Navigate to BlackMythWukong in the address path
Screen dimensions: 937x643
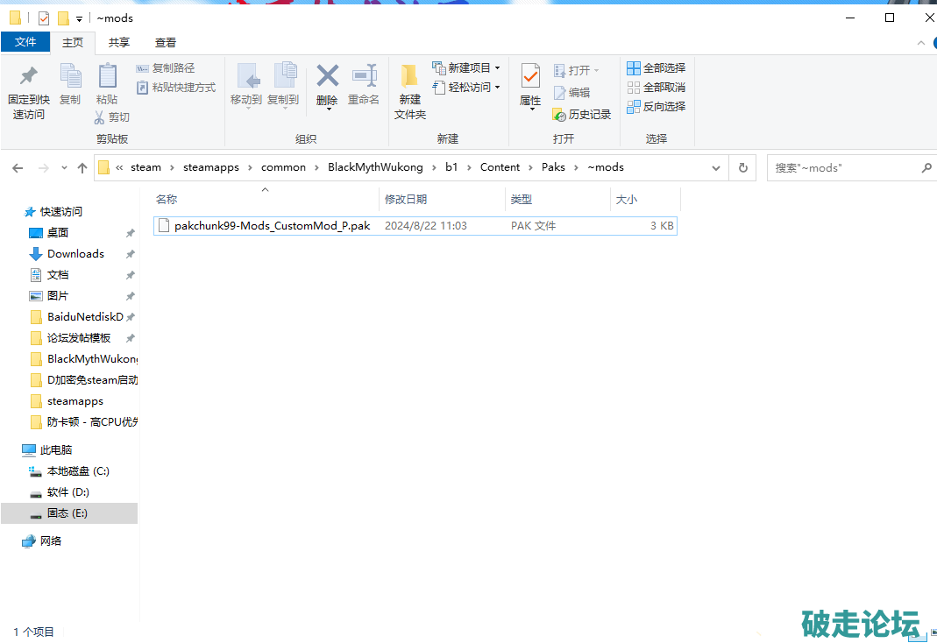click(375, 167)
